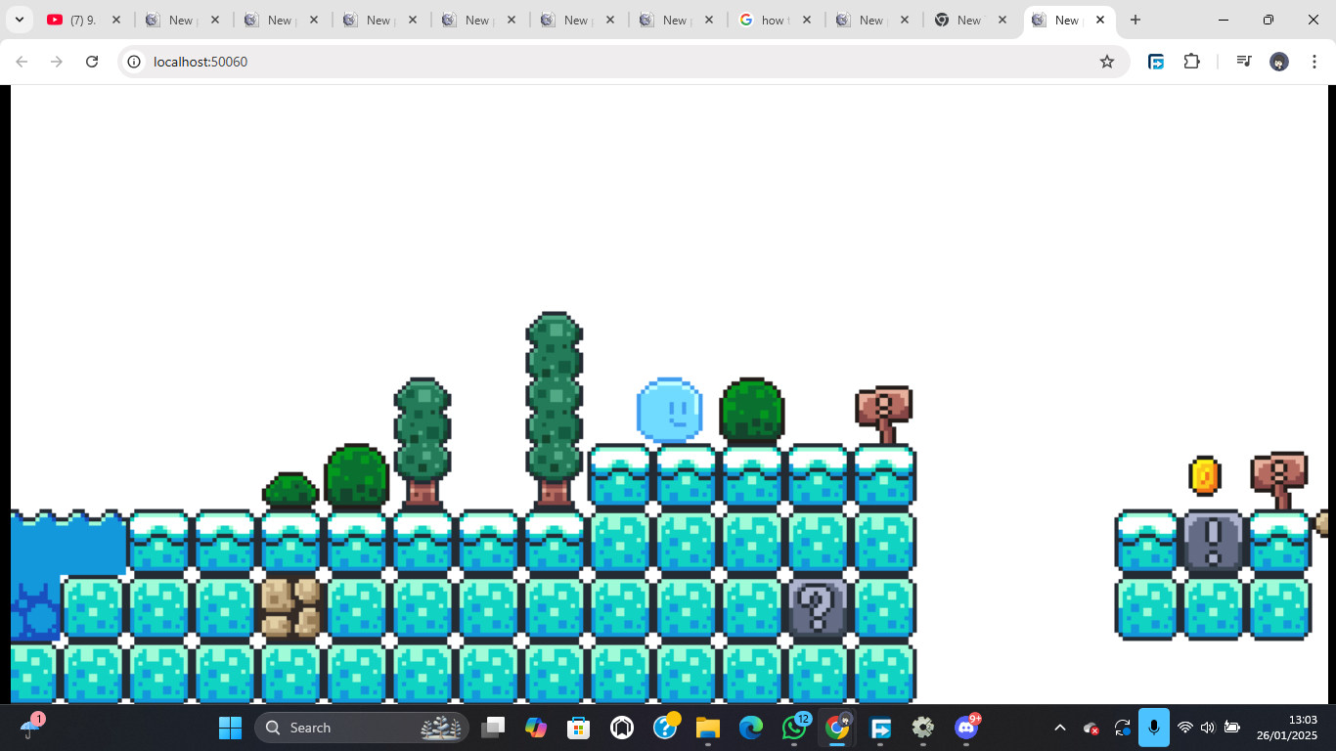Image resolution: width=1336 pixels, height=751 pixels.
Task: Open WhatsApp from the taskbar
Action: [x=794, y=728]
